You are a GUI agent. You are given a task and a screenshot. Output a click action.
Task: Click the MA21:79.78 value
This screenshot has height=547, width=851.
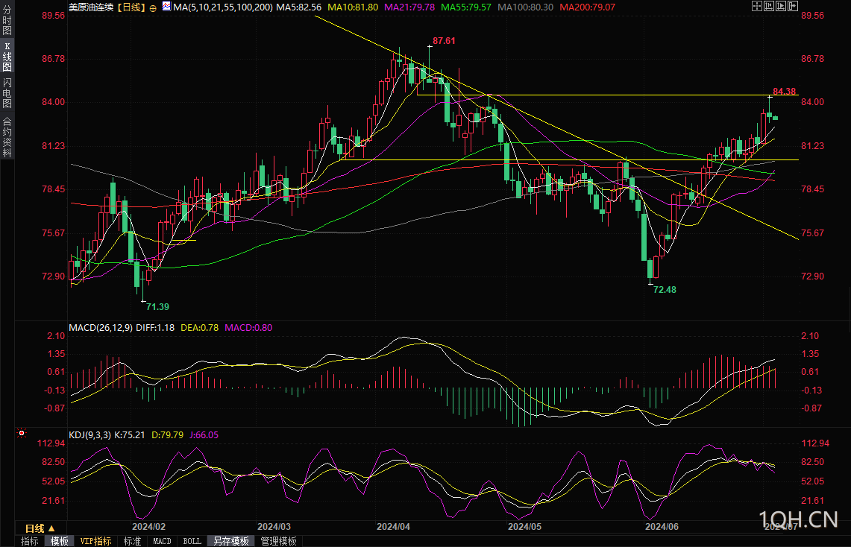pyautogui.click(x=409, y=7)
